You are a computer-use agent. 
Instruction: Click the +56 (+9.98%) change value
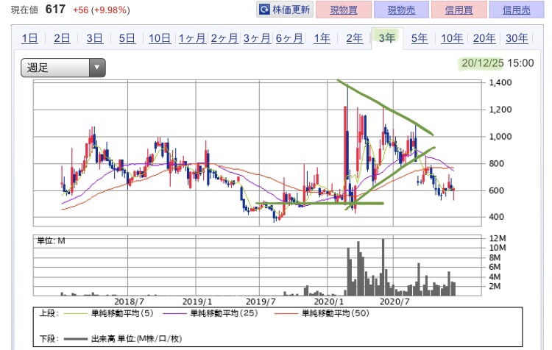point(102,10)
